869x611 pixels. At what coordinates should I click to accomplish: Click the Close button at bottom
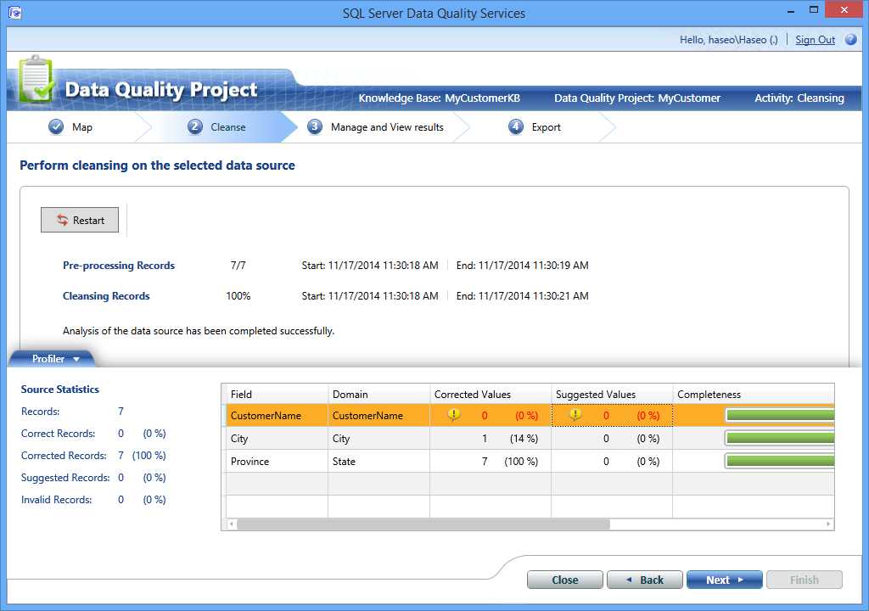pos(564,580)
